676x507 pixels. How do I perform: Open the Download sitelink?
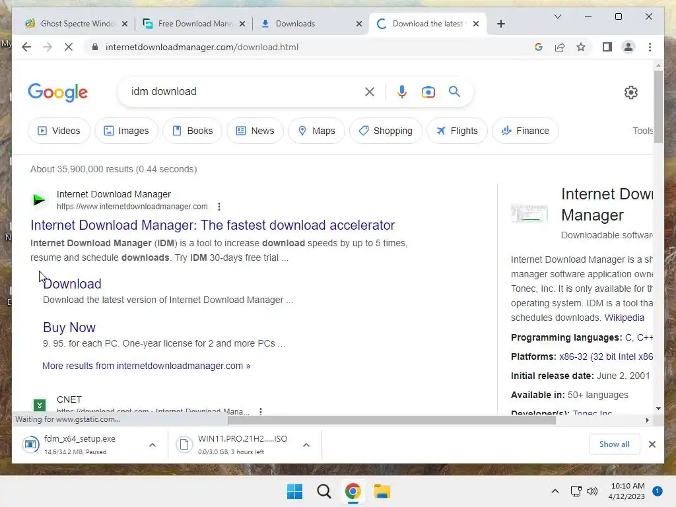click(72, 284)
